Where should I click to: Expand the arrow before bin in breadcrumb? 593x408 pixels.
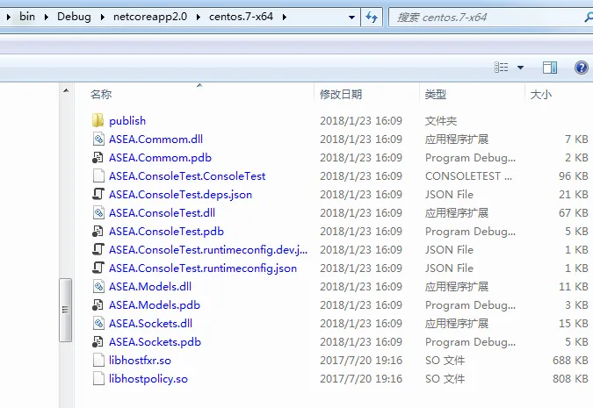click(8, 17)
